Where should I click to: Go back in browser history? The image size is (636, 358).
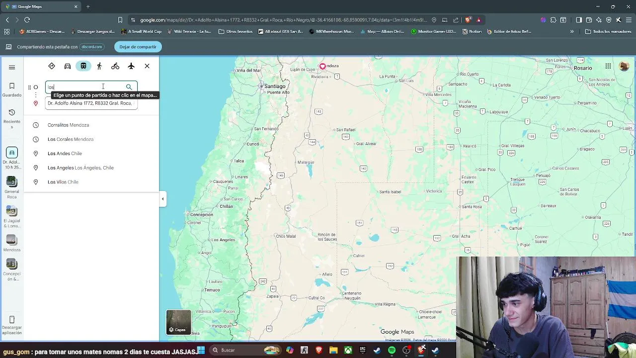click(x=7, y=20)
